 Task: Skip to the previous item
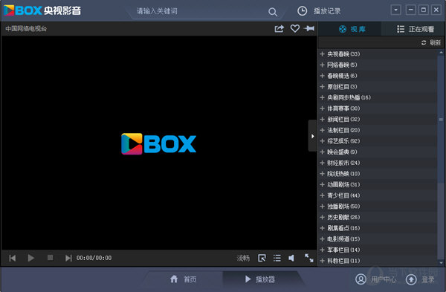click(x=13, y=258)
